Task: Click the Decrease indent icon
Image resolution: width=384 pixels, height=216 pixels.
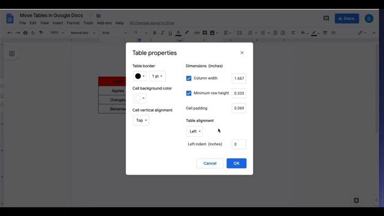Action: click(x=275, y=32)
